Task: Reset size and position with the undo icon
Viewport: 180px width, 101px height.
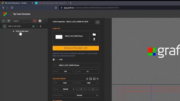Action: coord(98,79)
